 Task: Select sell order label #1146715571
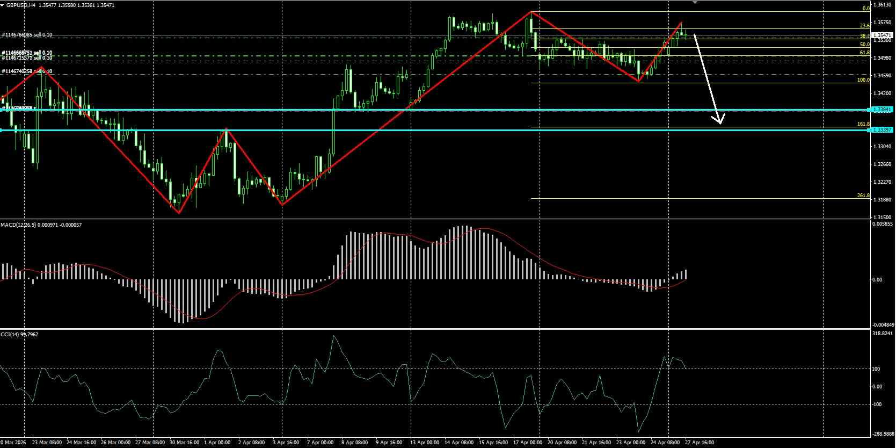27,57
